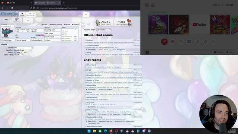Open Firefox from taskbar

point(111,131)
